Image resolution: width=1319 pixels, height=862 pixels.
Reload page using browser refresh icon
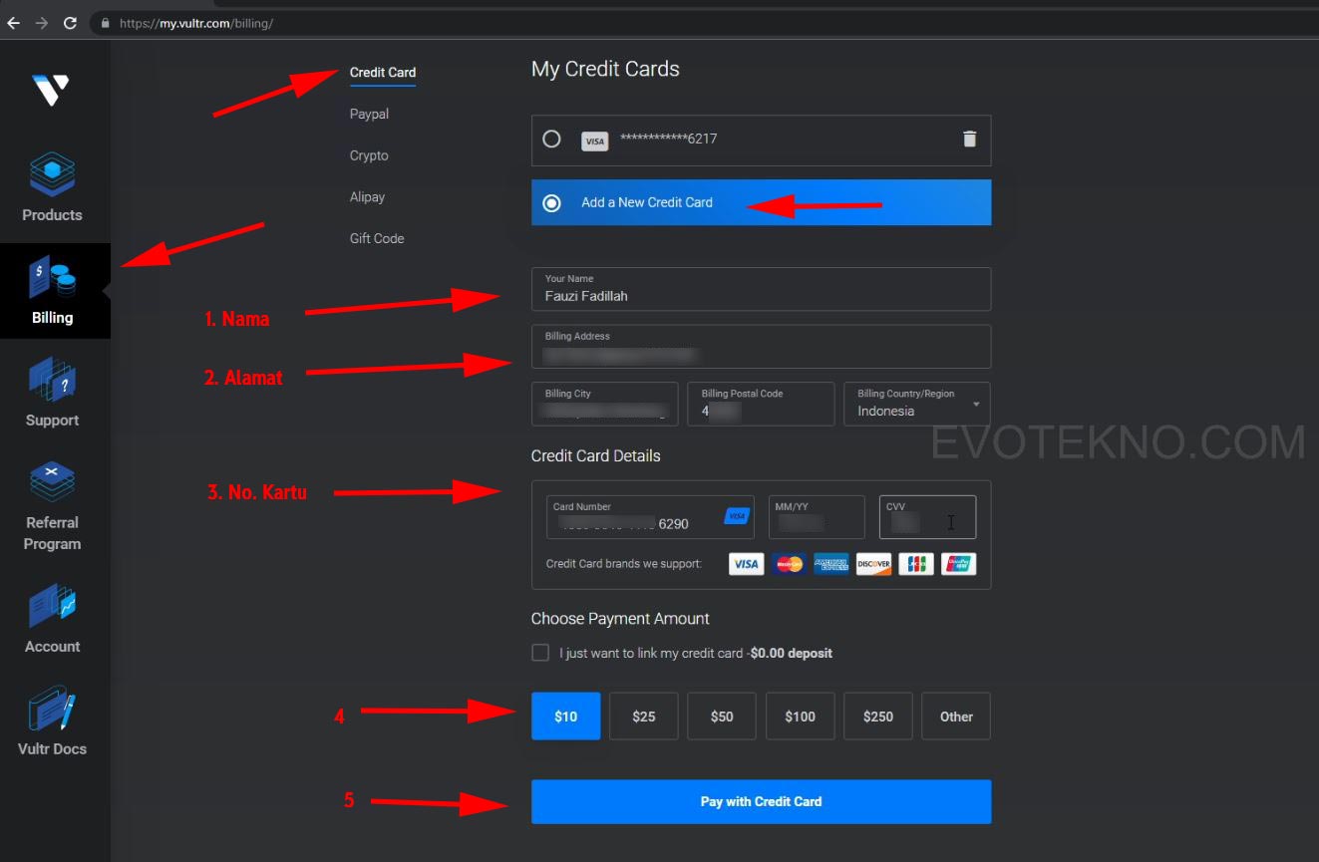pyautogui.click(x=70, y=23)
